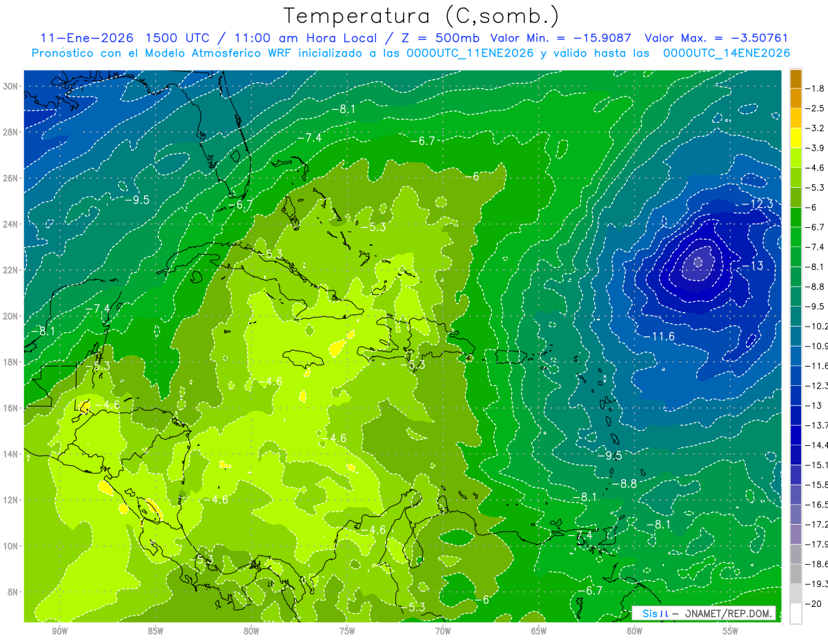828x640 pixels.
Task: Click the "14N" latitude axis label
Action: point(12,454)
